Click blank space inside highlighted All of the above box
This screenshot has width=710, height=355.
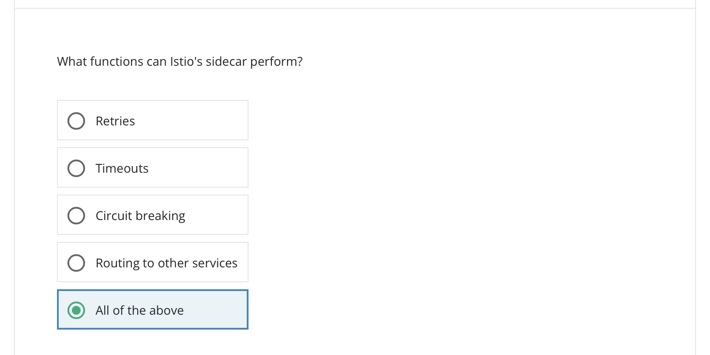217,310
